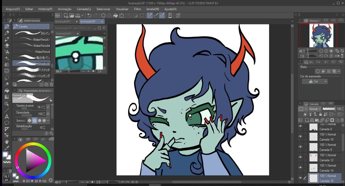Screen dimensions: 345x186
Task: Select the Camada 15 layer
Action: click(325, 178)
